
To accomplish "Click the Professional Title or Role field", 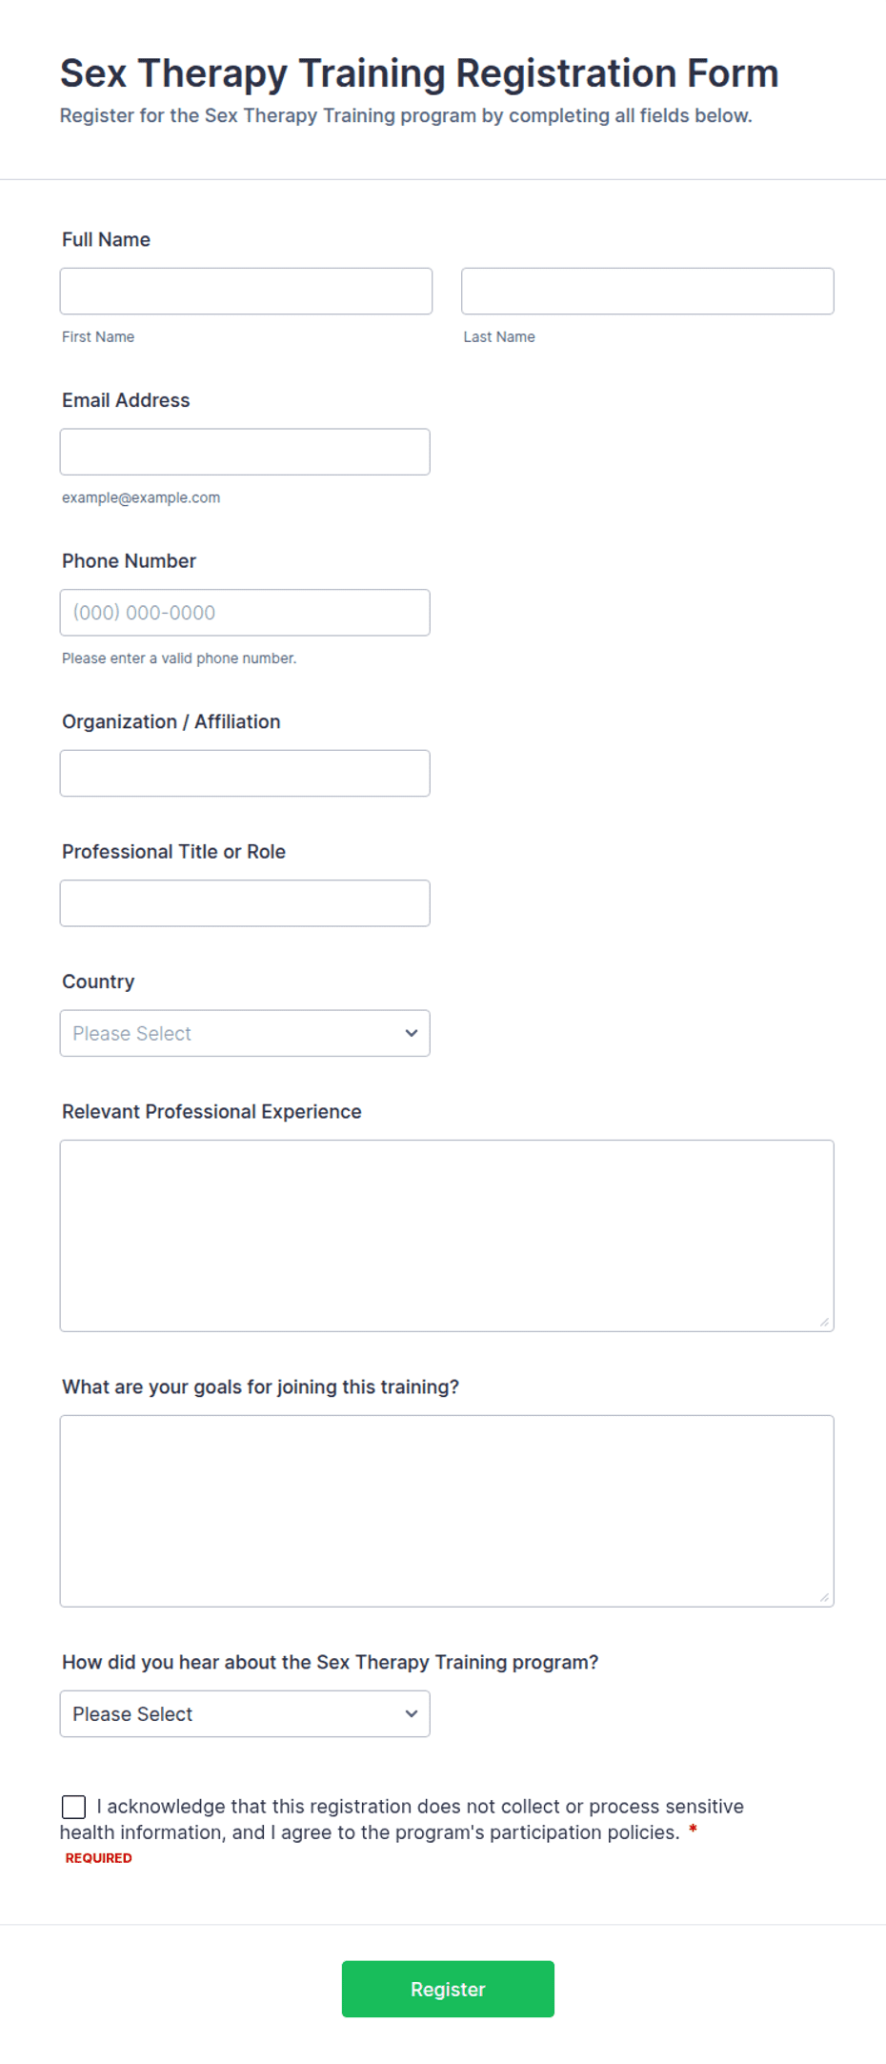I will click(245, 903).
